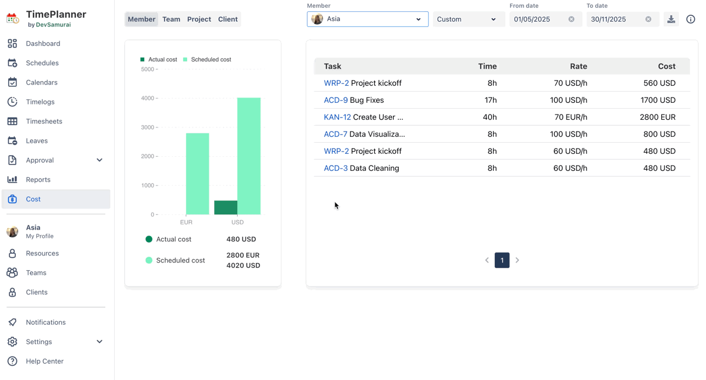Open the Timesheets page
The image size is (706, 380).
(44, 121)
